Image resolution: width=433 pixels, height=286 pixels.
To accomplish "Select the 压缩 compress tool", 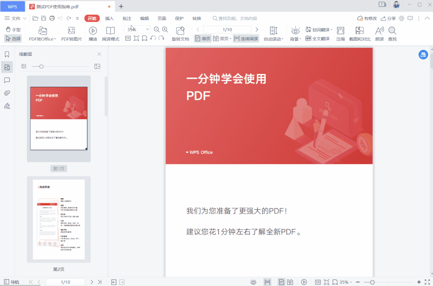I will tap(340, 34).
